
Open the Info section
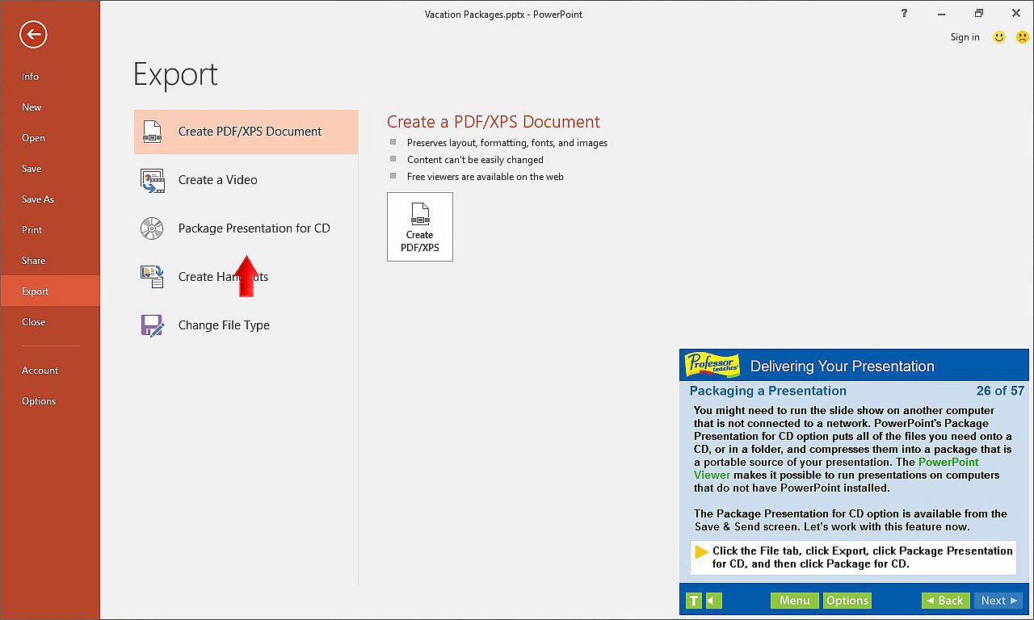click(x=50, y=77)
